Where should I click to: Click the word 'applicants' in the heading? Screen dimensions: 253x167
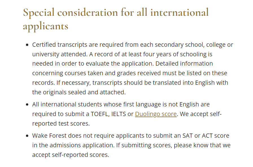pos(46,26)
